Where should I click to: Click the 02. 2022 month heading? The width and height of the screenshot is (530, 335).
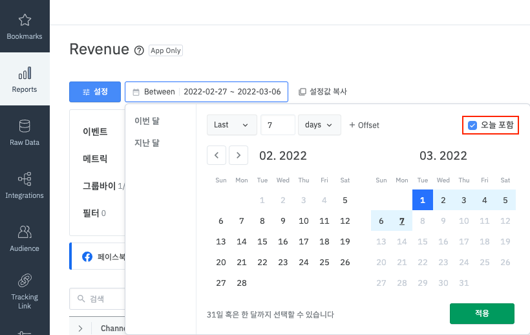coord(283,155)
